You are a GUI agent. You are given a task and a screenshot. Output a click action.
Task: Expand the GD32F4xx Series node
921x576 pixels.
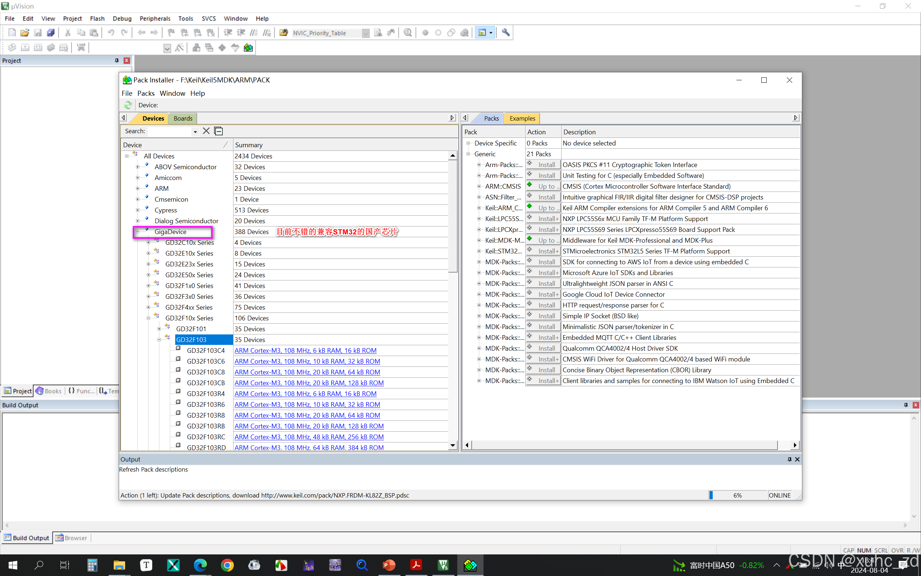(149, 307)
